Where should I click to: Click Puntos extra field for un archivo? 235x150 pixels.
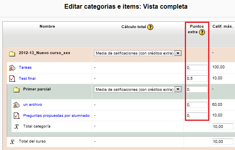(x=197, y=105)
